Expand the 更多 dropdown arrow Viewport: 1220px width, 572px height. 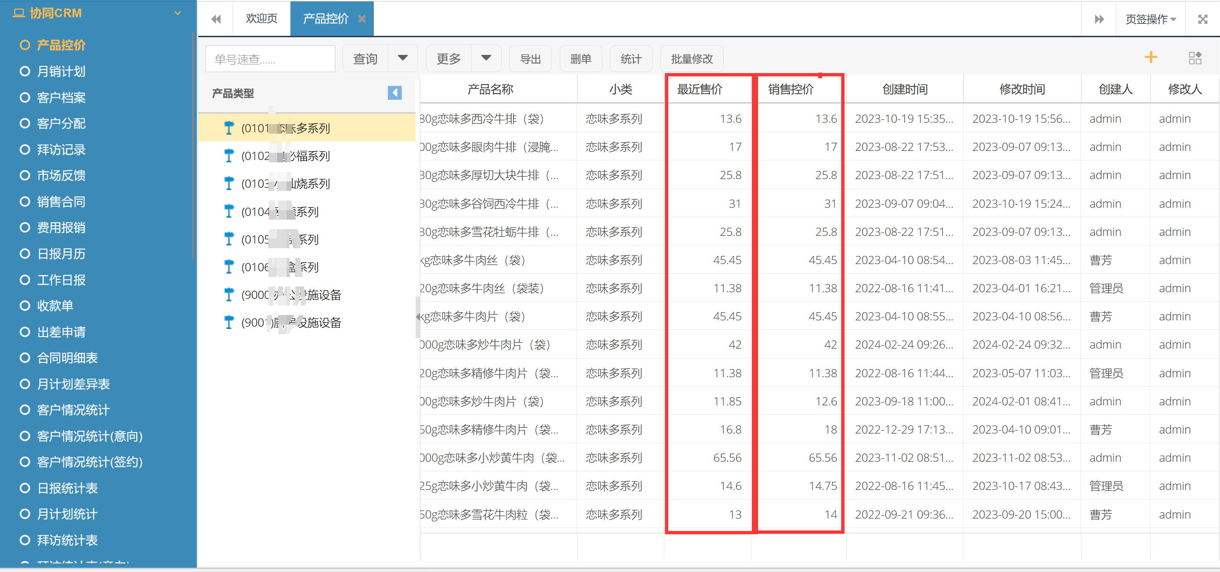coord(486,58)
